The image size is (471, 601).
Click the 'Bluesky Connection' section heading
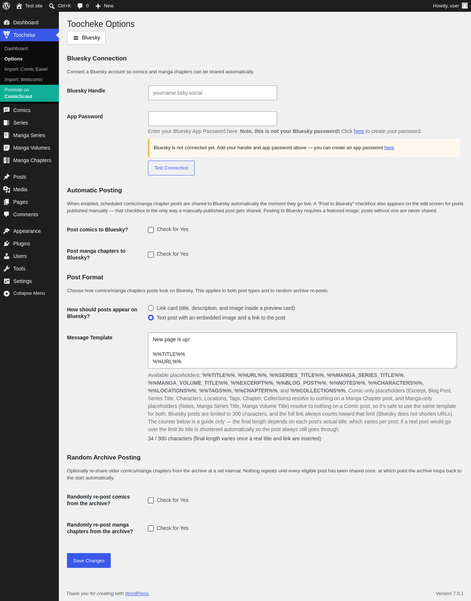coord(97,58)
